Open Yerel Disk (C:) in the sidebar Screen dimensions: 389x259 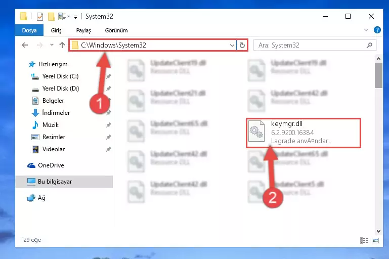pyautogui.click(x=60, y=76)
